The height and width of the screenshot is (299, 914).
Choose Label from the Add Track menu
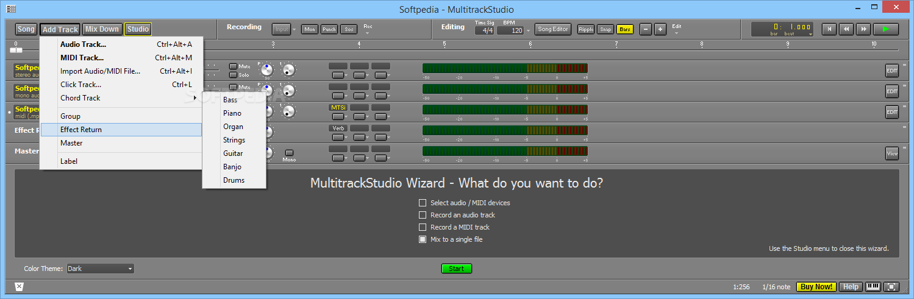pos(121,161)
